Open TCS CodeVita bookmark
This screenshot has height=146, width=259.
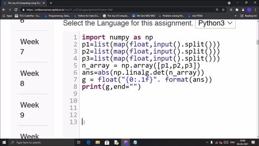pos(28,16)
